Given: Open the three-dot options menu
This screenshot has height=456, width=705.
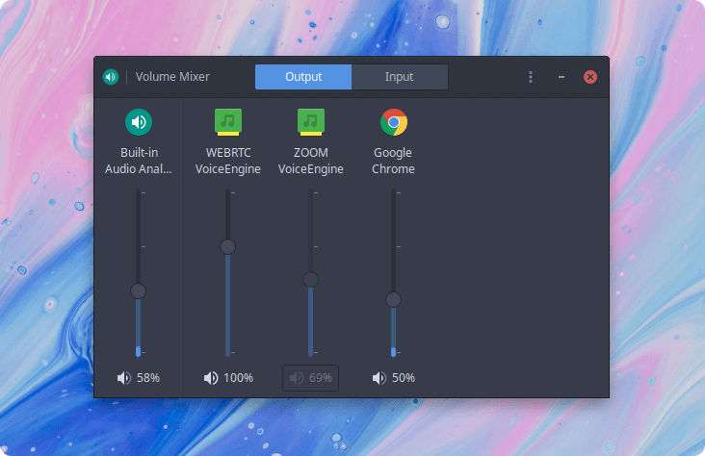Looking at the screenshot, I should click(x=531, y=77).
